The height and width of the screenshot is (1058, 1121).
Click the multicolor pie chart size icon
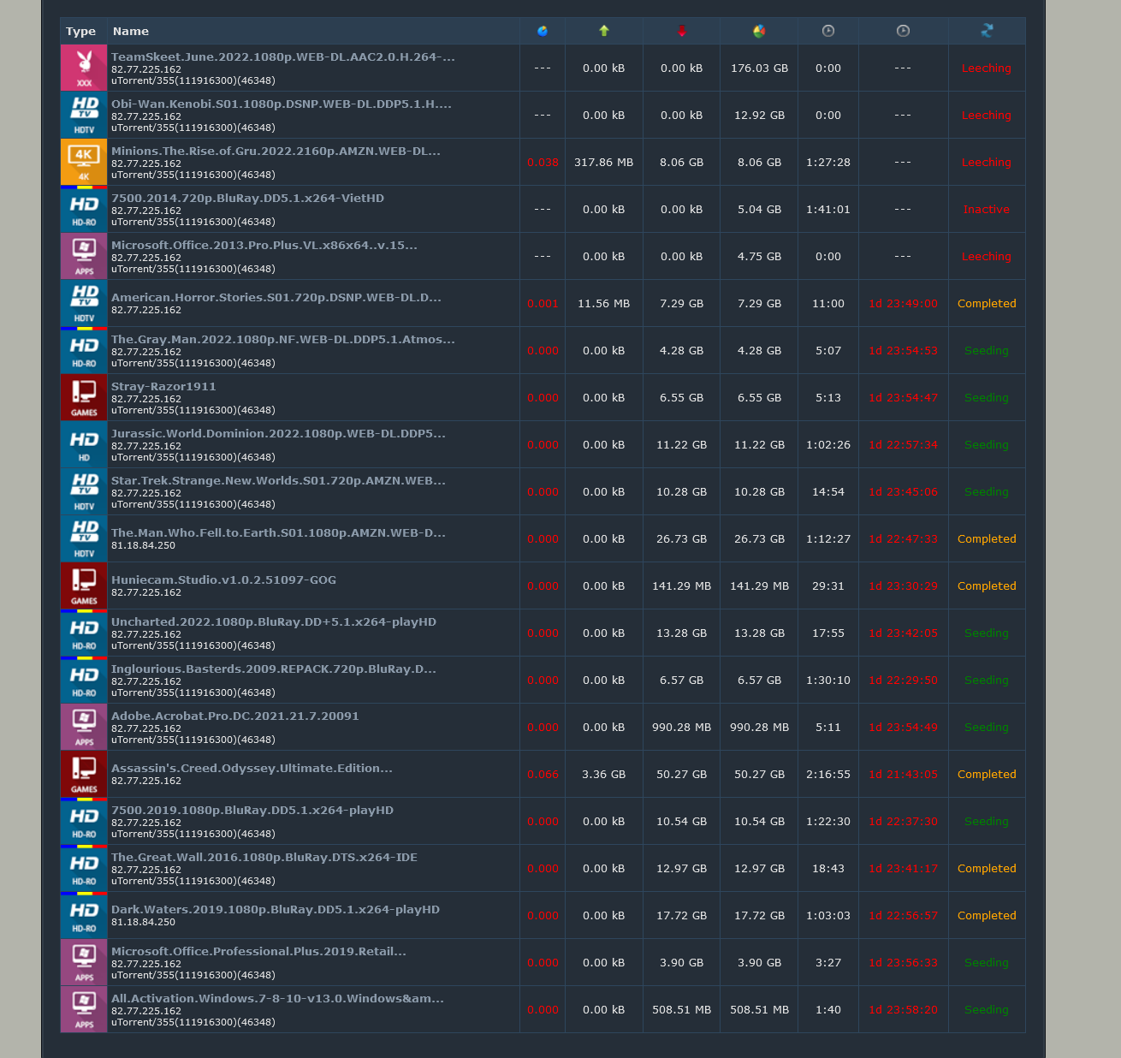(759, 31)
